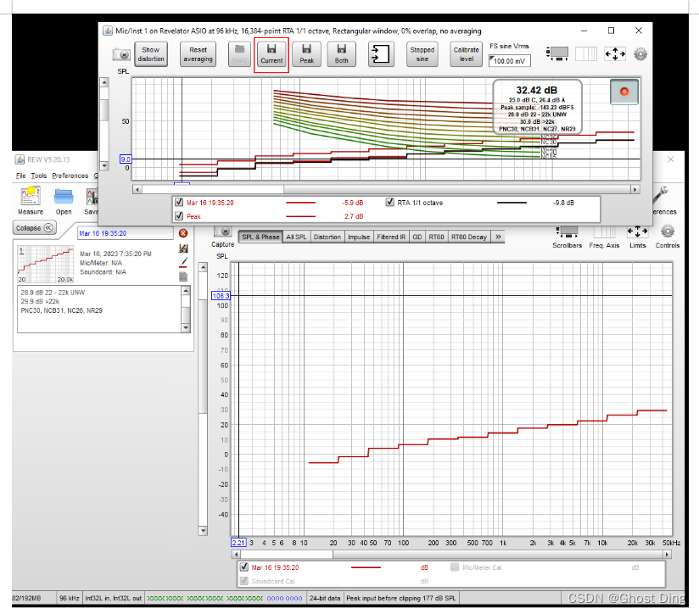This screenshot has width=699, height=614.
Task: Save Peak RTA trace
Action: tap(307, 54)
